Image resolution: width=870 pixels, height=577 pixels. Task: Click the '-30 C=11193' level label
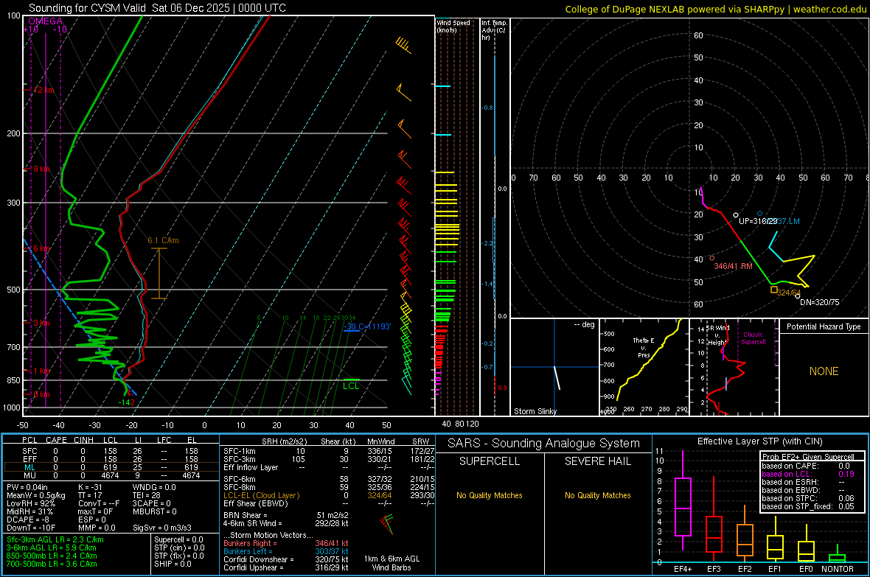[366, 326]
